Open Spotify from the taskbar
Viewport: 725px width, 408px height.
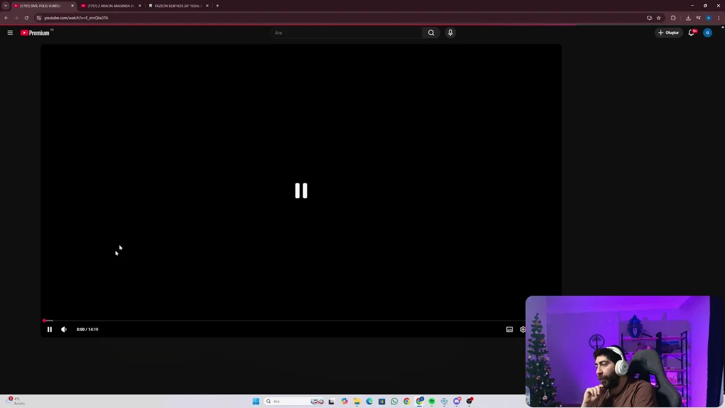click(x=432, y=401)
